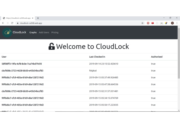Click the CloudLock cloud logo icon
Screen dimensions: 180x128
7,32
